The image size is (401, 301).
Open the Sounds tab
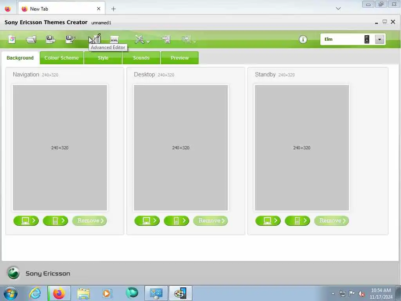point(141,58)
